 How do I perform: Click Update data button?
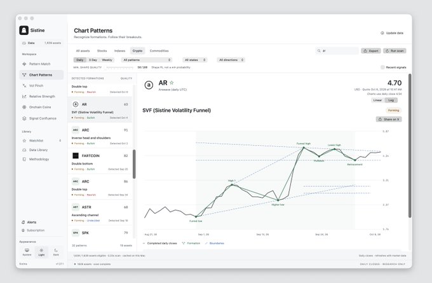coord(392,33)
